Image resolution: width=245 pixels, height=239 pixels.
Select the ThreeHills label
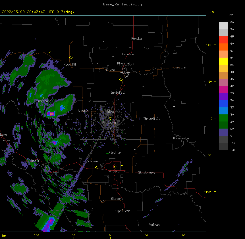(x=152, y=119)
